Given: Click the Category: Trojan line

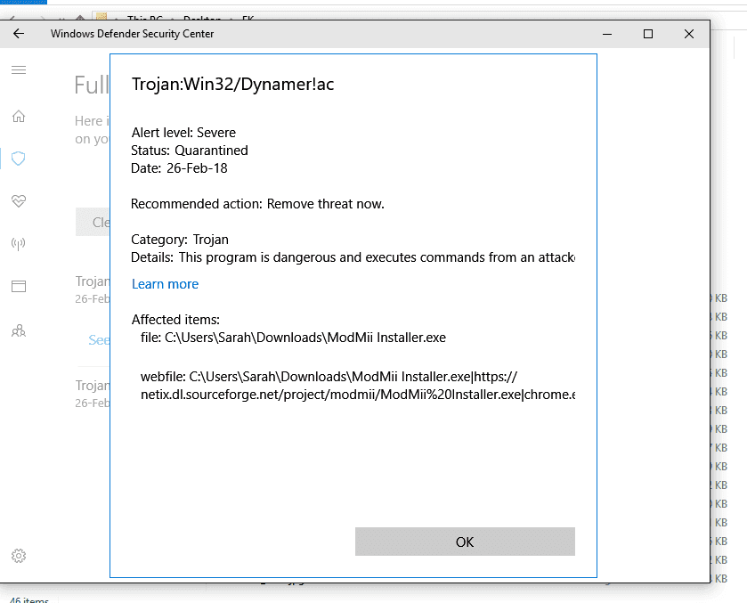Looking at the screenshot, I should point(180,240).
